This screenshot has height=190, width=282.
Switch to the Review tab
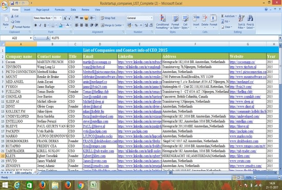coord(85,10)
